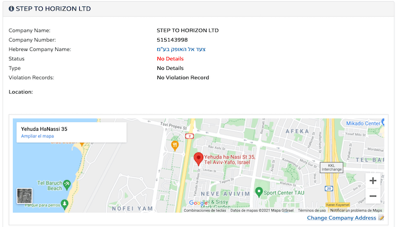Click the red No Details status value
The image size is (399, 227).
[170, 59]
